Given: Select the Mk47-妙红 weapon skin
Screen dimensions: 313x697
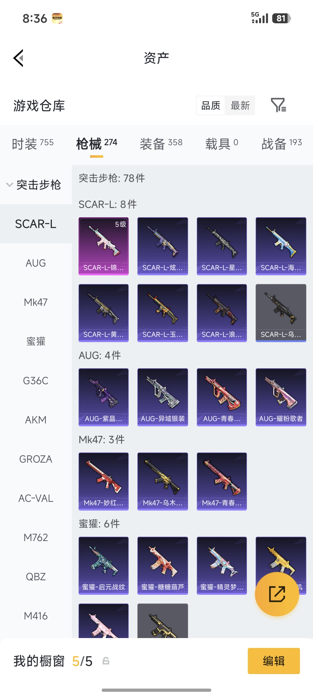Looking at the screenshot, I should coord(103,481).
